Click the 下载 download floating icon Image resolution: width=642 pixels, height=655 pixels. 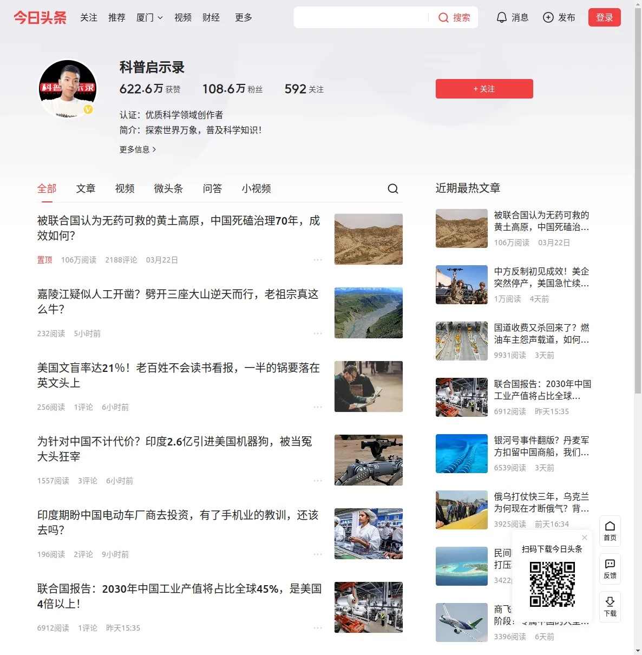click(x=610, y=606)
